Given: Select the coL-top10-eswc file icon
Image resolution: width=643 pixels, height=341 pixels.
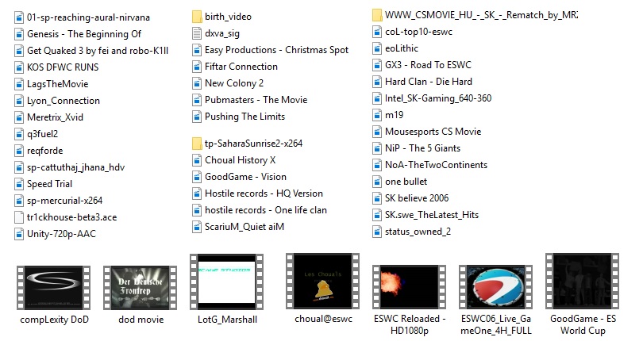Looking at the screenshot, I should coord(377,32).
